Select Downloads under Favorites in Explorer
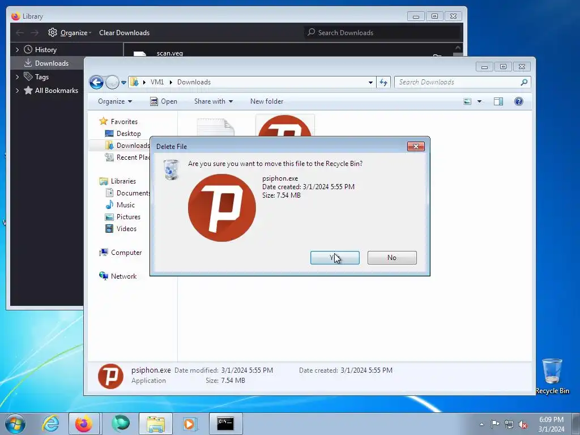The image size is (580, 435). [127, 146]
